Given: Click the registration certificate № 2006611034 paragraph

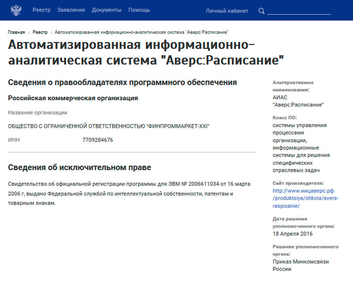Looking at the screenshot, I should tap(129, 194).
